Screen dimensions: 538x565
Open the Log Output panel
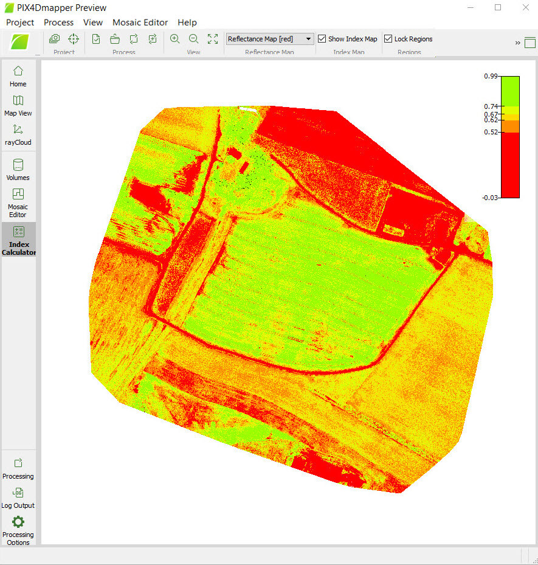coord(18,497)
